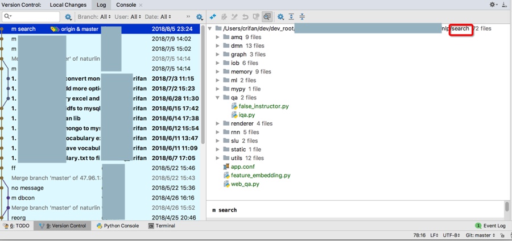
Task: Open the LF line separator dropdown
Action: click(434, 235)
